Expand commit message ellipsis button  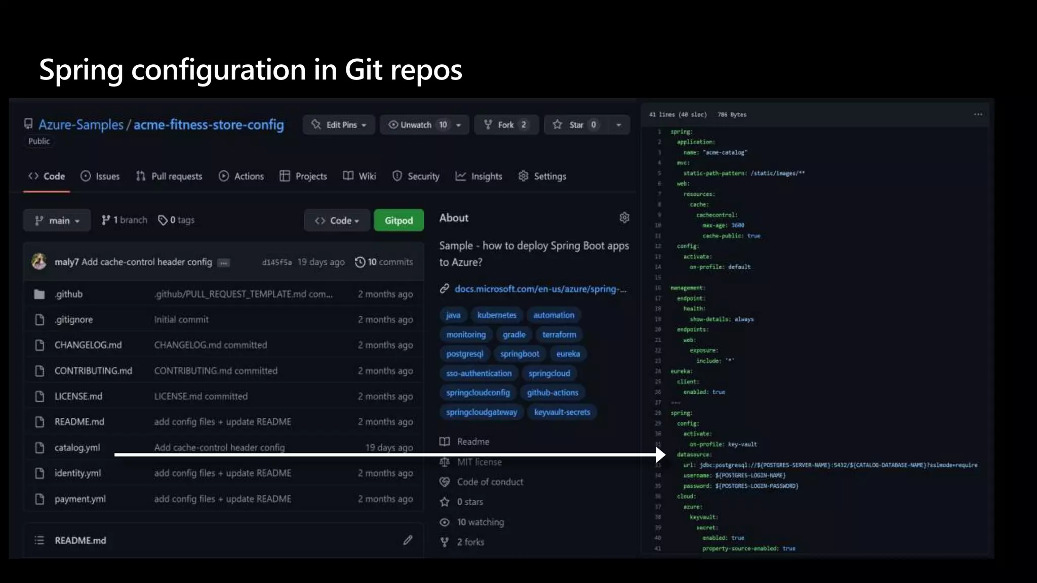click(x=223, y=263)
